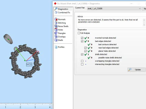
Task: Select the Stitching icon in sidebar
Action: (56, 23)
